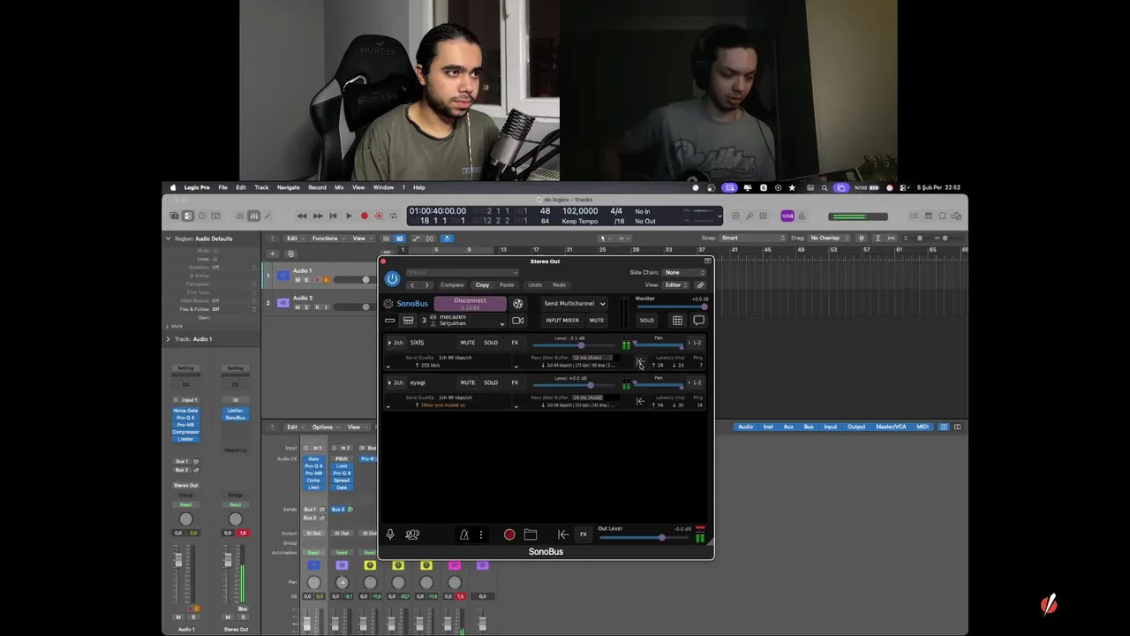Open the Mix menu
1130x636 pixels.
click(x=339, y=187)
